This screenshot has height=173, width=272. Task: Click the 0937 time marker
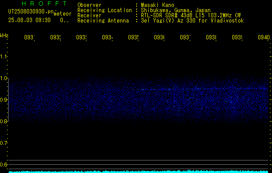click(x=185, y=37)
